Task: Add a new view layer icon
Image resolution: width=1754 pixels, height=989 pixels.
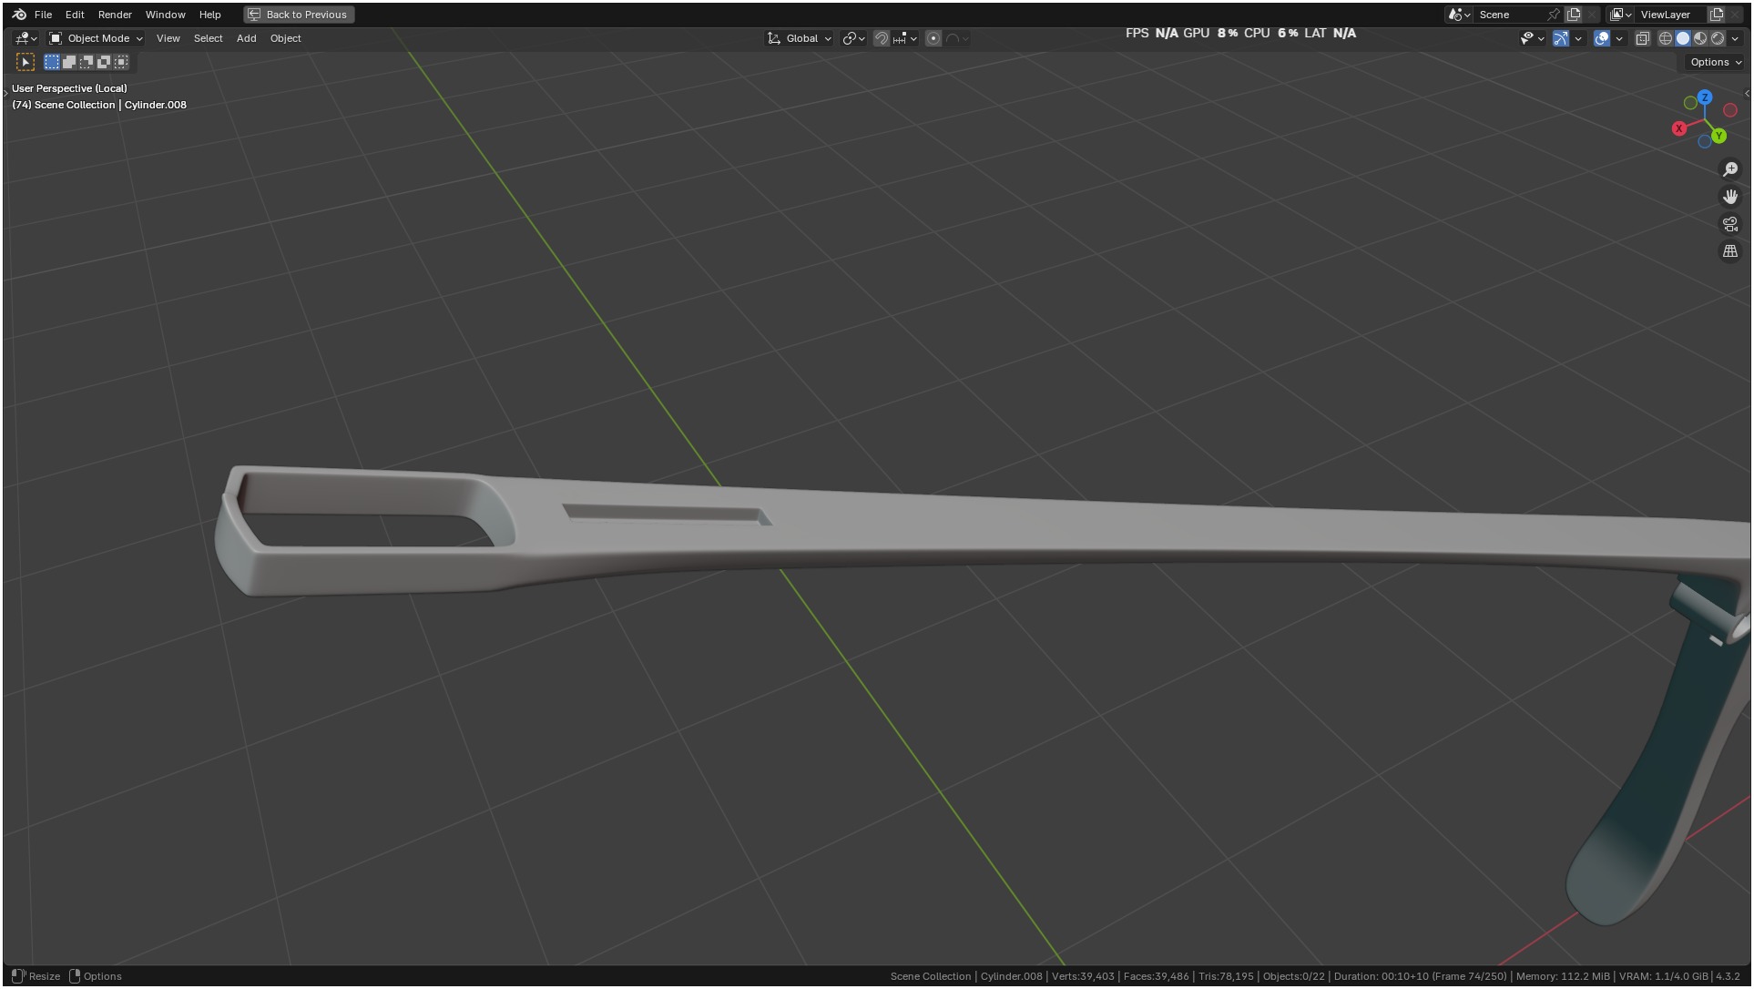Action: tap(1717, 15)
